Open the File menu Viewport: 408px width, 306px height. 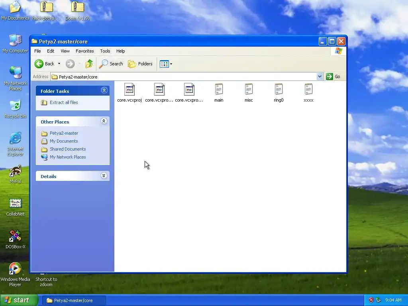click(37, 51)
